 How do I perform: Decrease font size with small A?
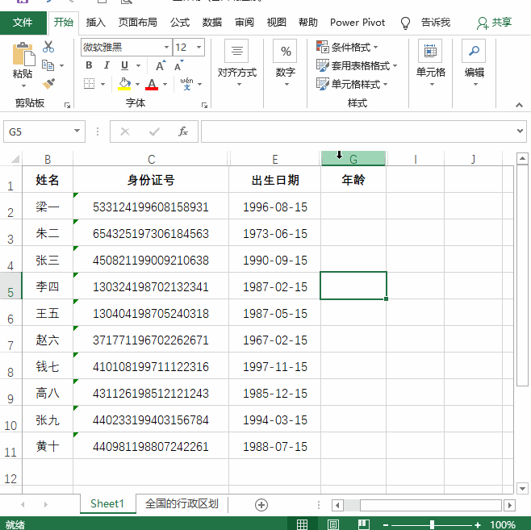[178, 65]
